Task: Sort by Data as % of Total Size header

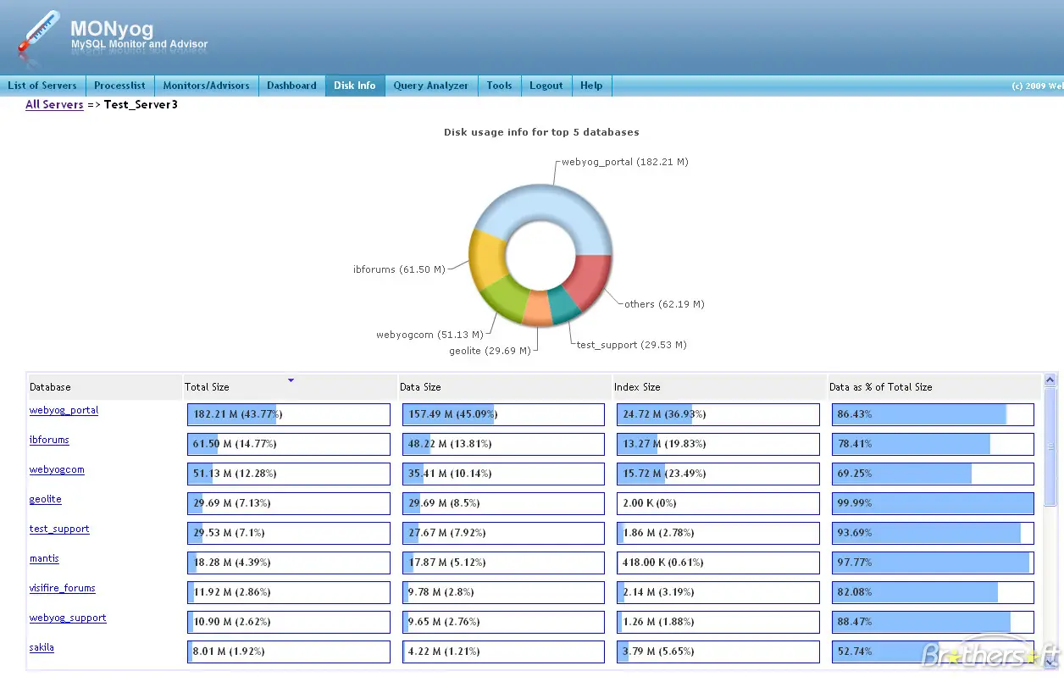Action: [934, 387]
